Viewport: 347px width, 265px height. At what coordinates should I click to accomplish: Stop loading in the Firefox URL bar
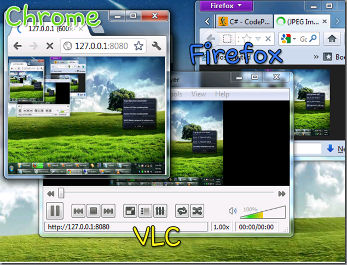coord(268,39)
